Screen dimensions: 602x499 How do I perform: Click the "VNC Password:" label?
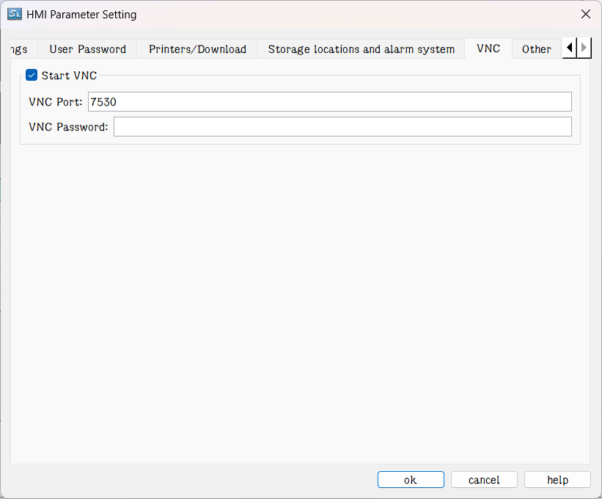(x=68, y=127)
